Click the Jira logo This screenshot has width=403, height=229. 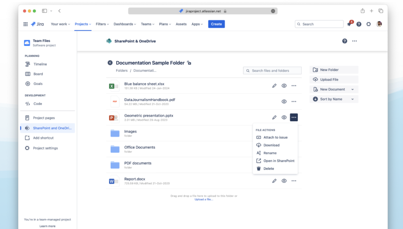point(37,24)
